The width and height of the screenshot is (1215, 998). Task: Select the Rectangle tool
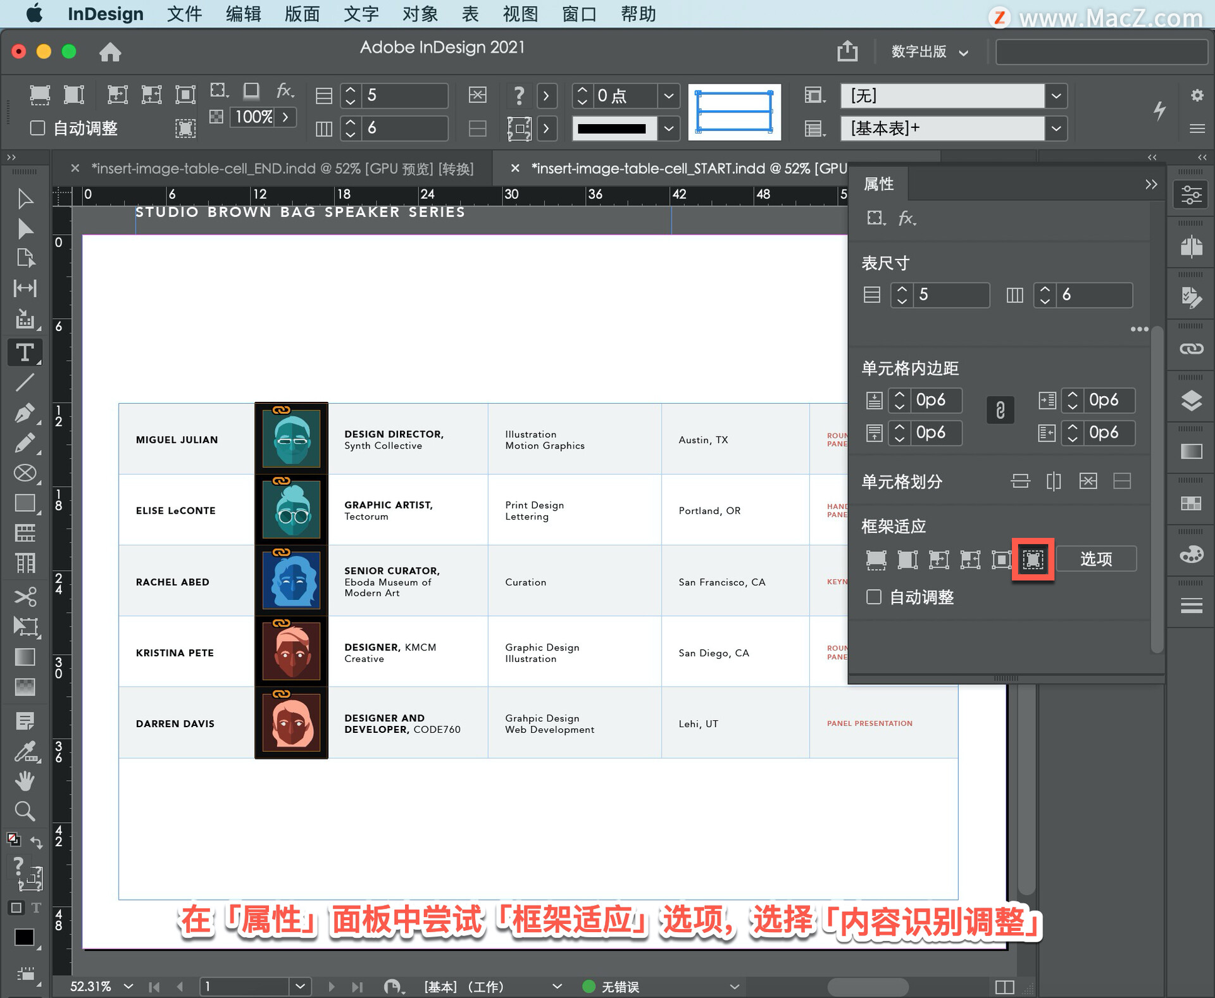(x=25, y=503)
